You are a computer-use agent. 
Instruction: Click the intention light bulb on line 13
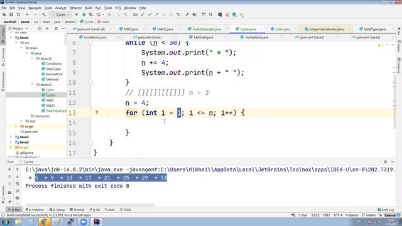tap(97, 112)
